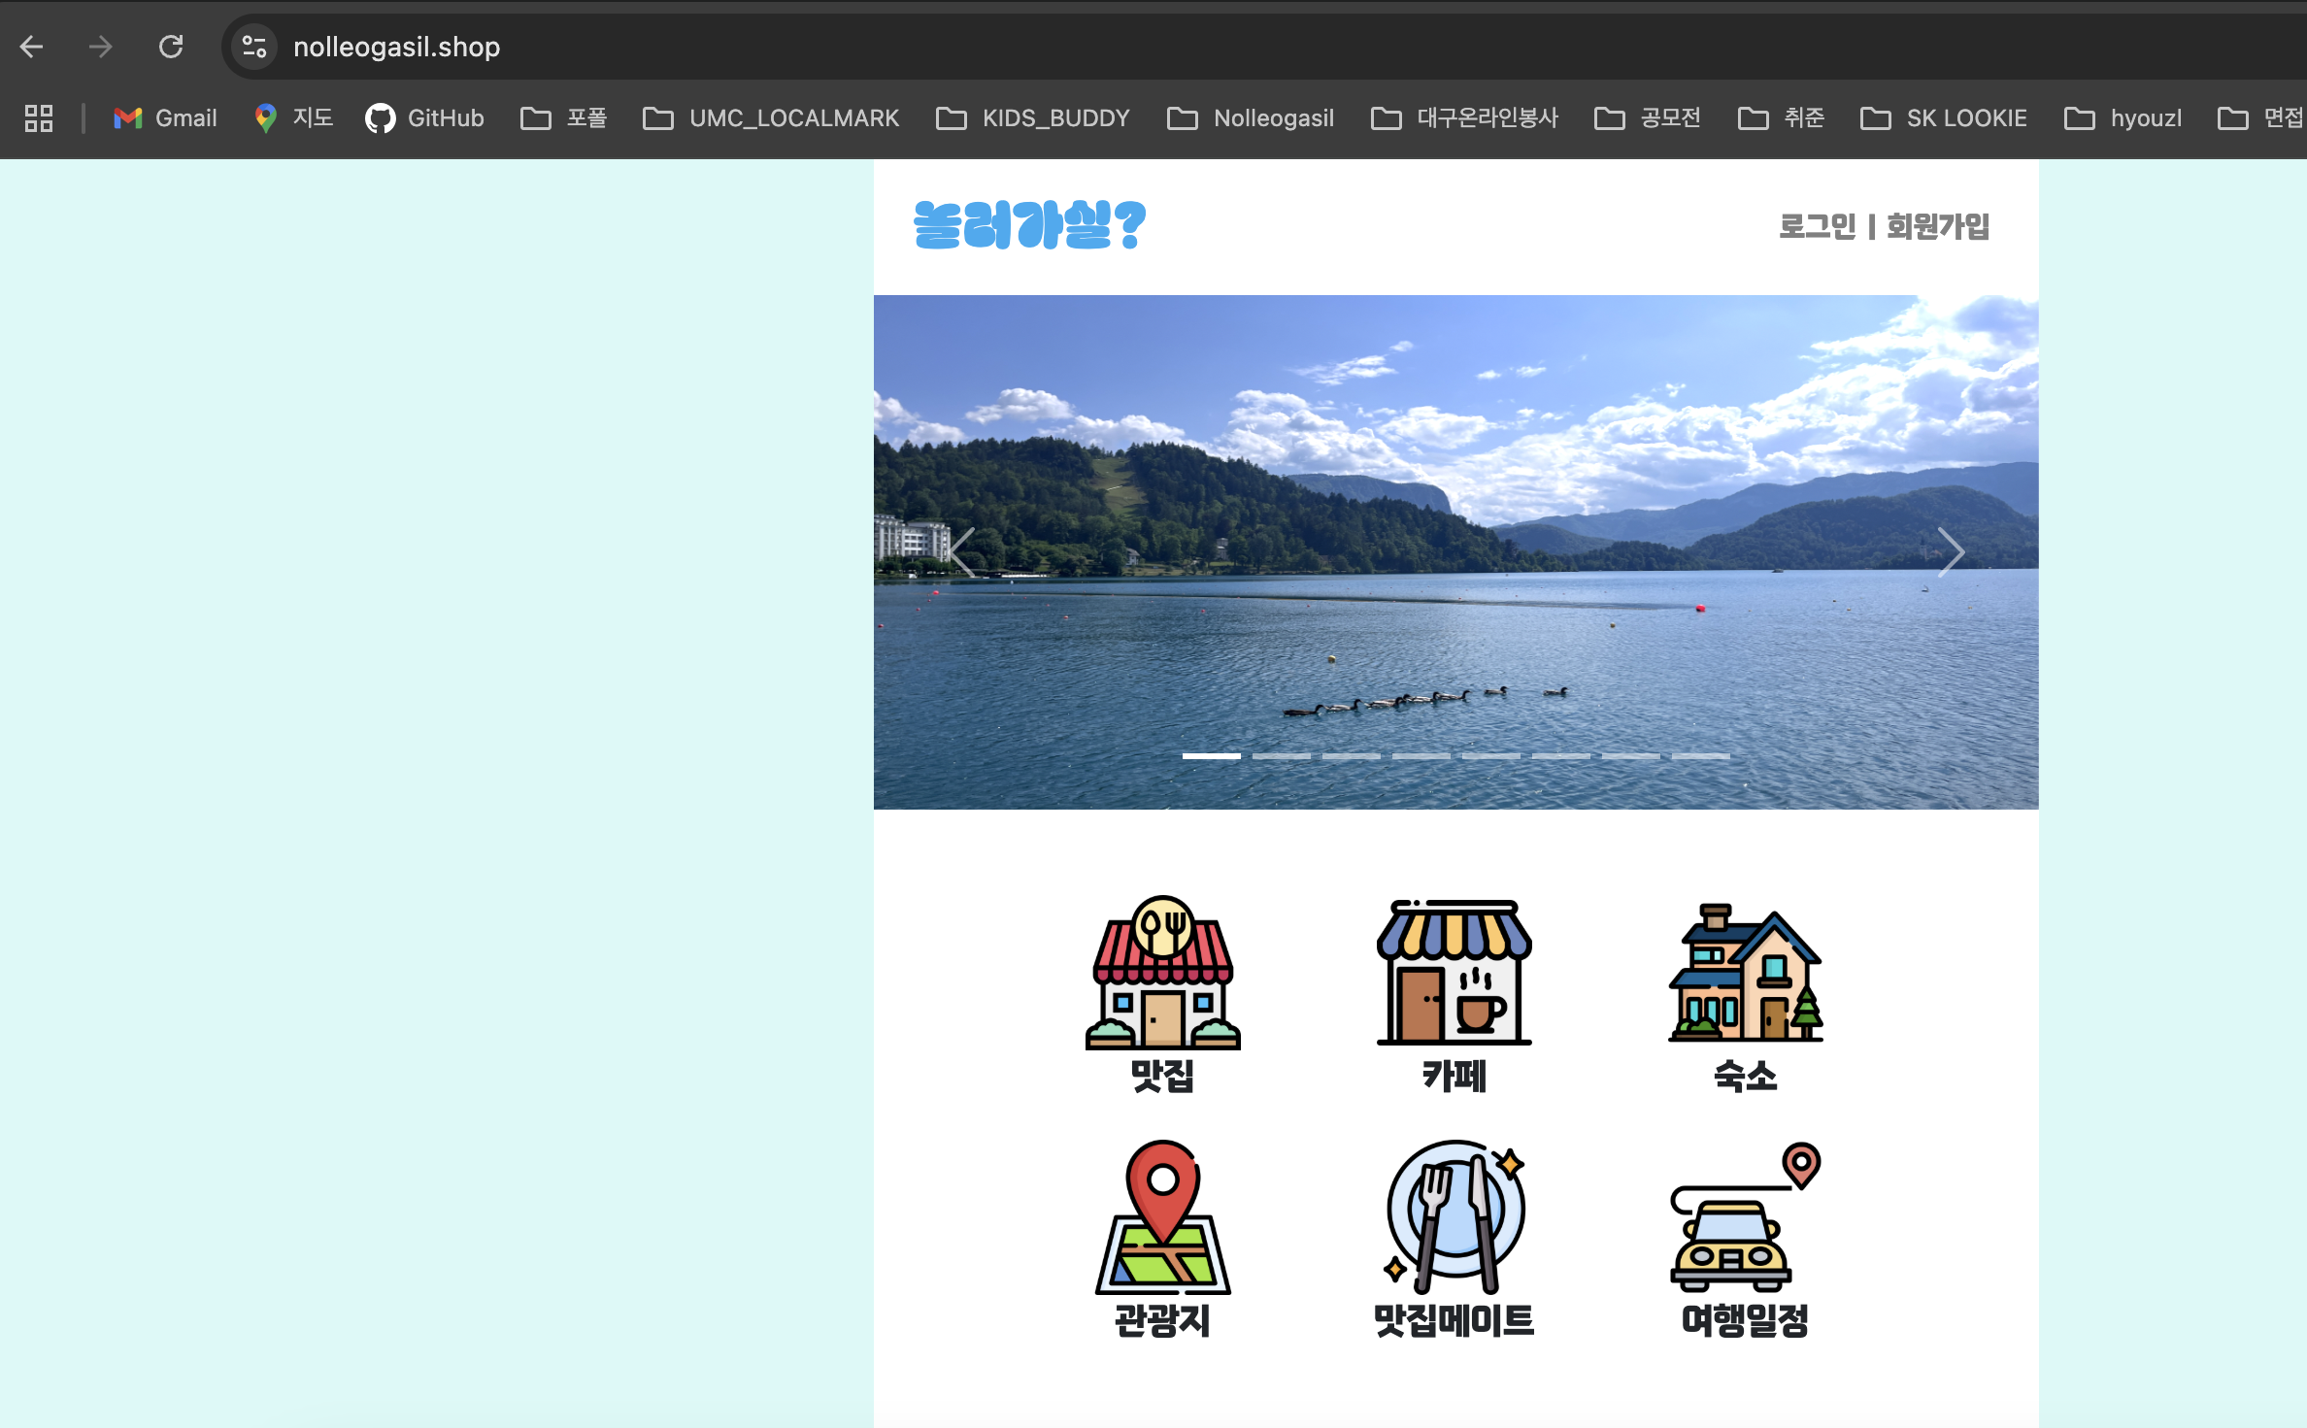Jump to the last carousel slide indicator

pos(1700,755)
